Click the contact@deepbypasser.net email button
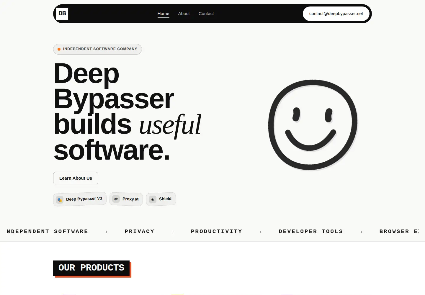Screen dimensions: 425x295 click(x=336, y=14)
